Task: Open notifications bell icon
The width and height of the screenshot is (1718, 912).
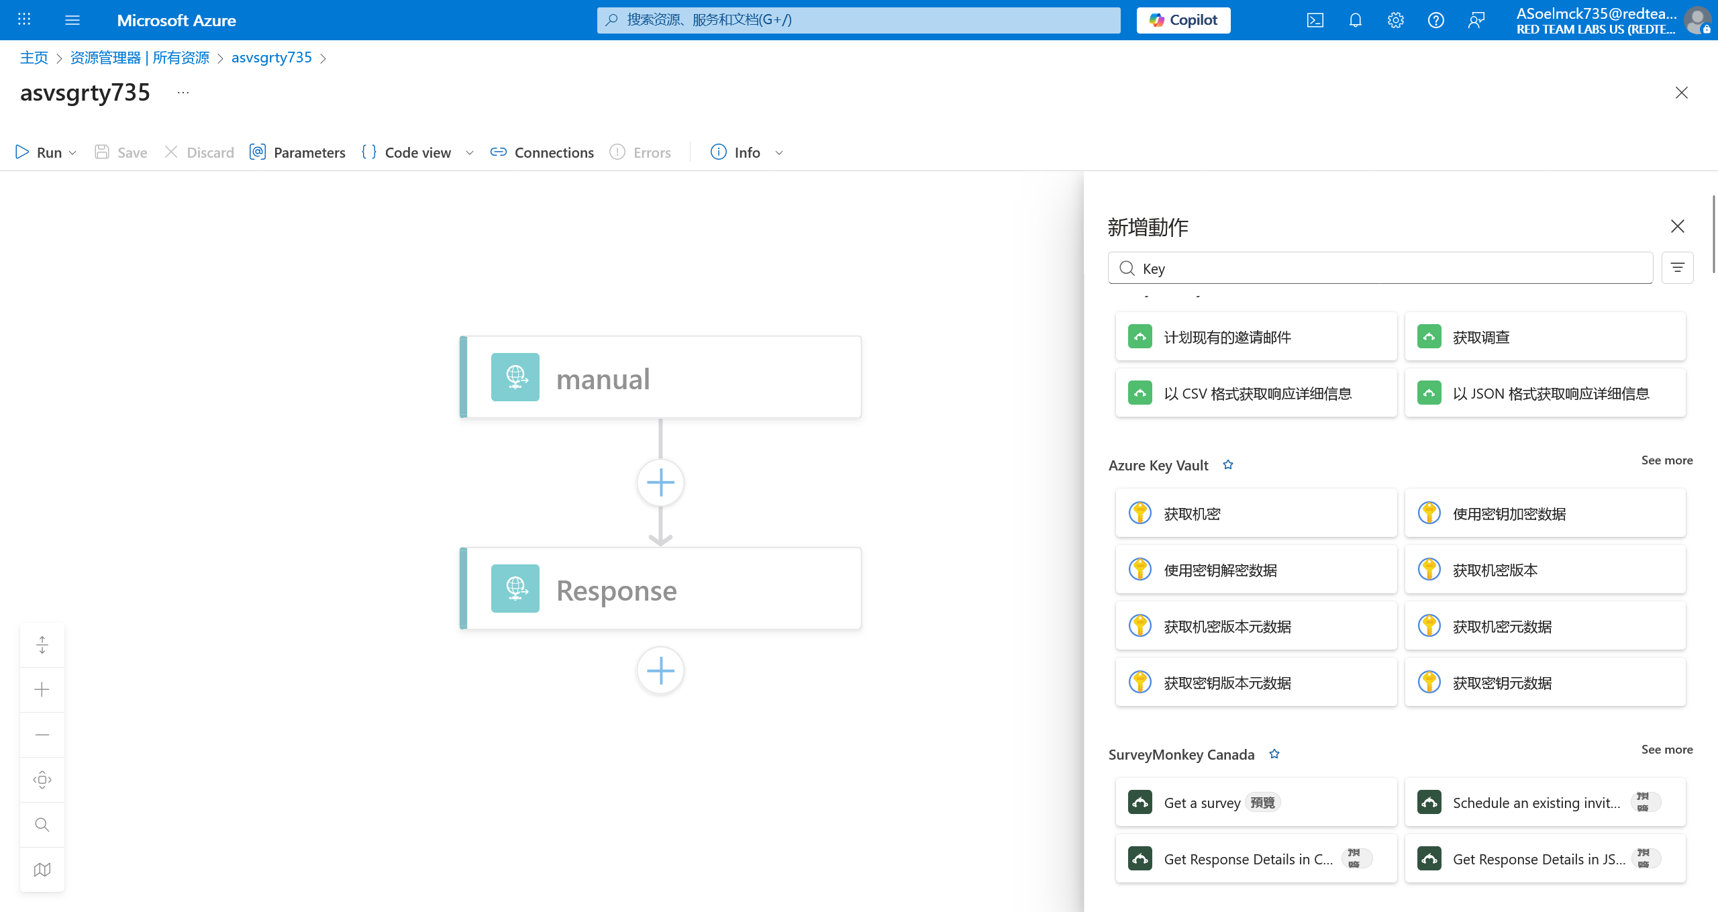Action: pos(1355,20)
